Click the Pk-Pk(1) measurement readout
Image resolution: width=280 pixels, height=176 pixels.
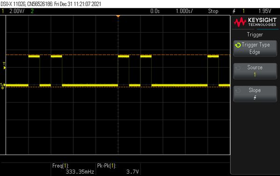[x=118, y=169]
